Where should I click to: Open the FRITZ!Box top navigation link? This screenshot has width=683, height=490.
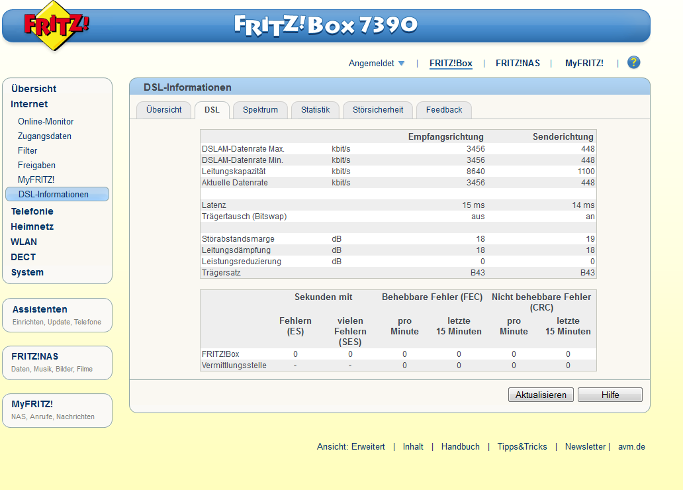click(451, 63)
